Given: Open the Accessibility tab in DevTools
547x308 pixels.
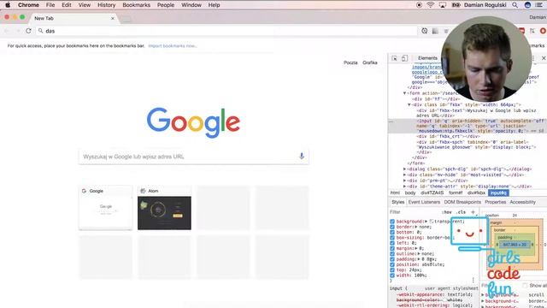Looking at the screenshot, I should pos(522,202).
